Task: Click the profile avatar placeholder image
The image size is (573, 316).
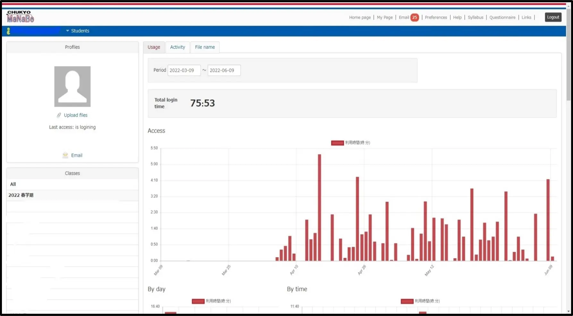Action: point(73,87)
